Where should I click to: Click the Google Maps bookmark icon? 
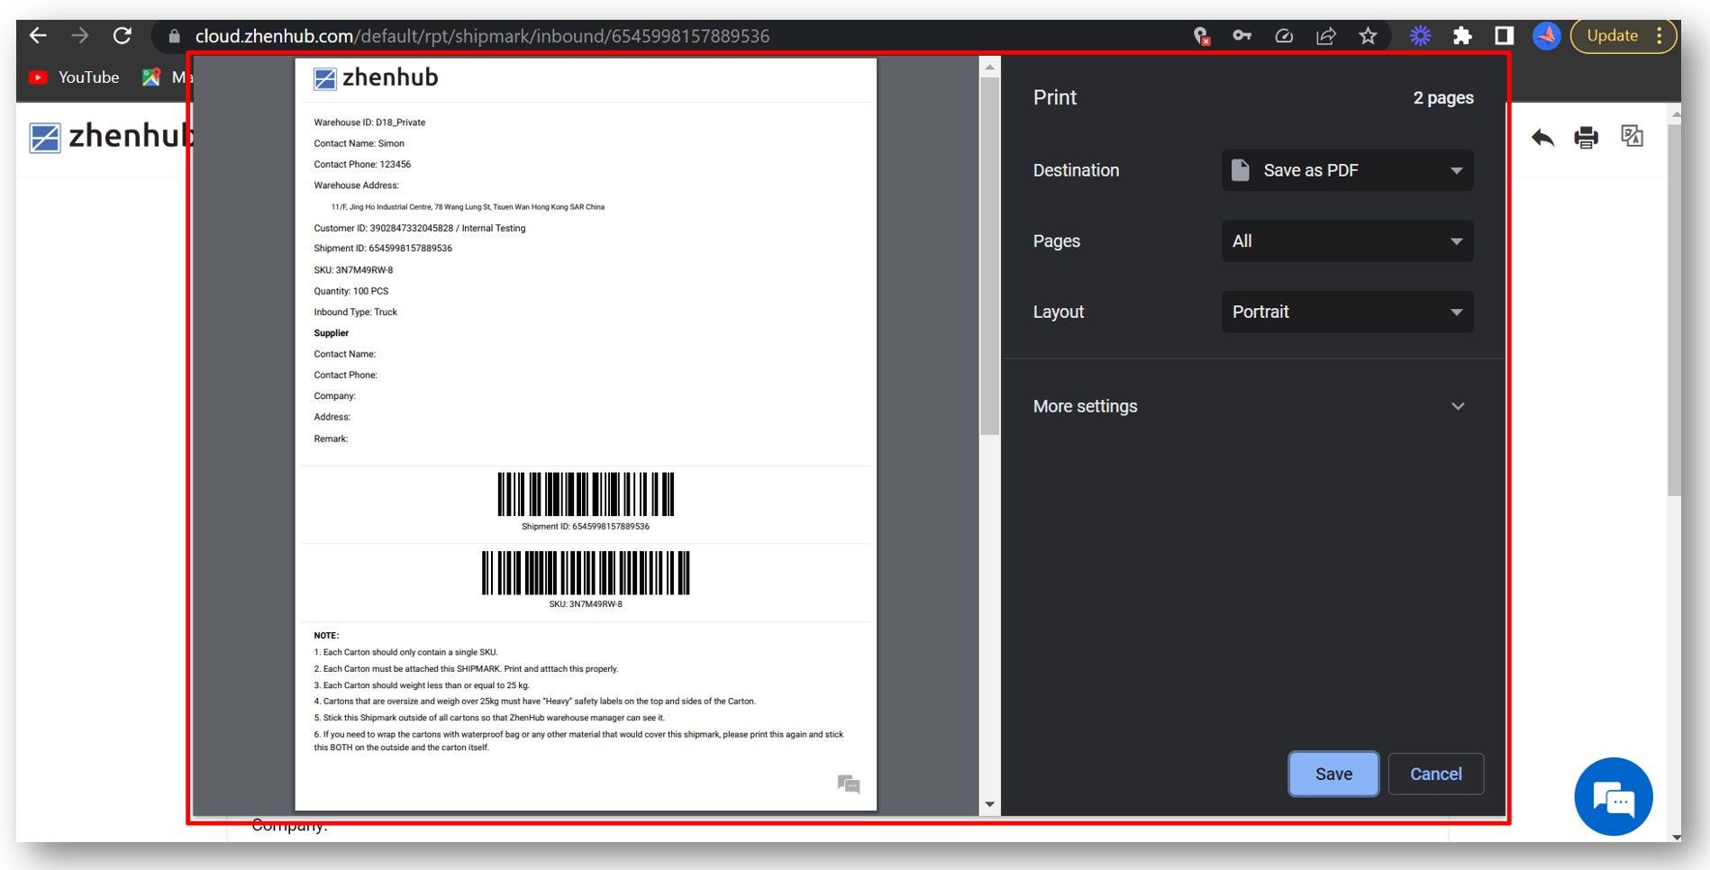click(x=151, y=77)
